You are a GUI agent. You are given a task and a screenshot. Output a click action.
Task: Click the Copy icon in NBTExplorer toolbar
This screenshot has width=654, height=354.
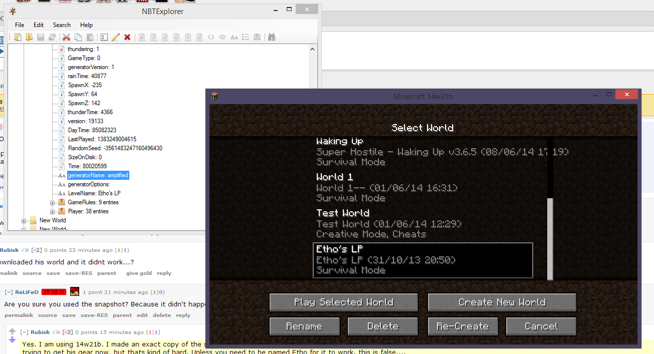[78, 37]
